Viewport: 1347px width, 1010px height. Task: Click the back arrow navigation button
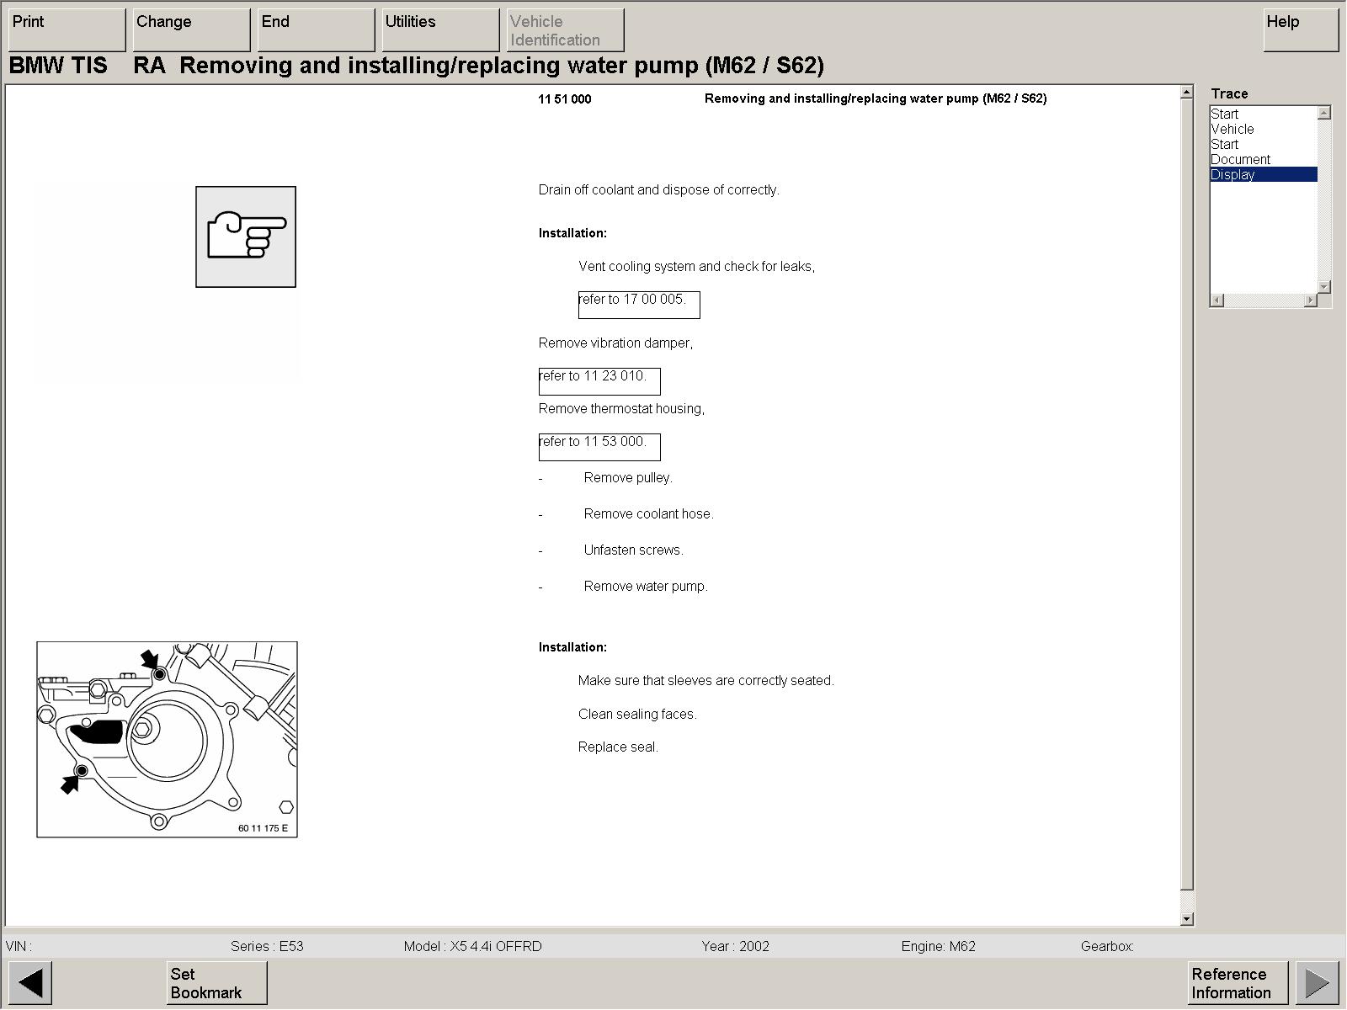30,982
